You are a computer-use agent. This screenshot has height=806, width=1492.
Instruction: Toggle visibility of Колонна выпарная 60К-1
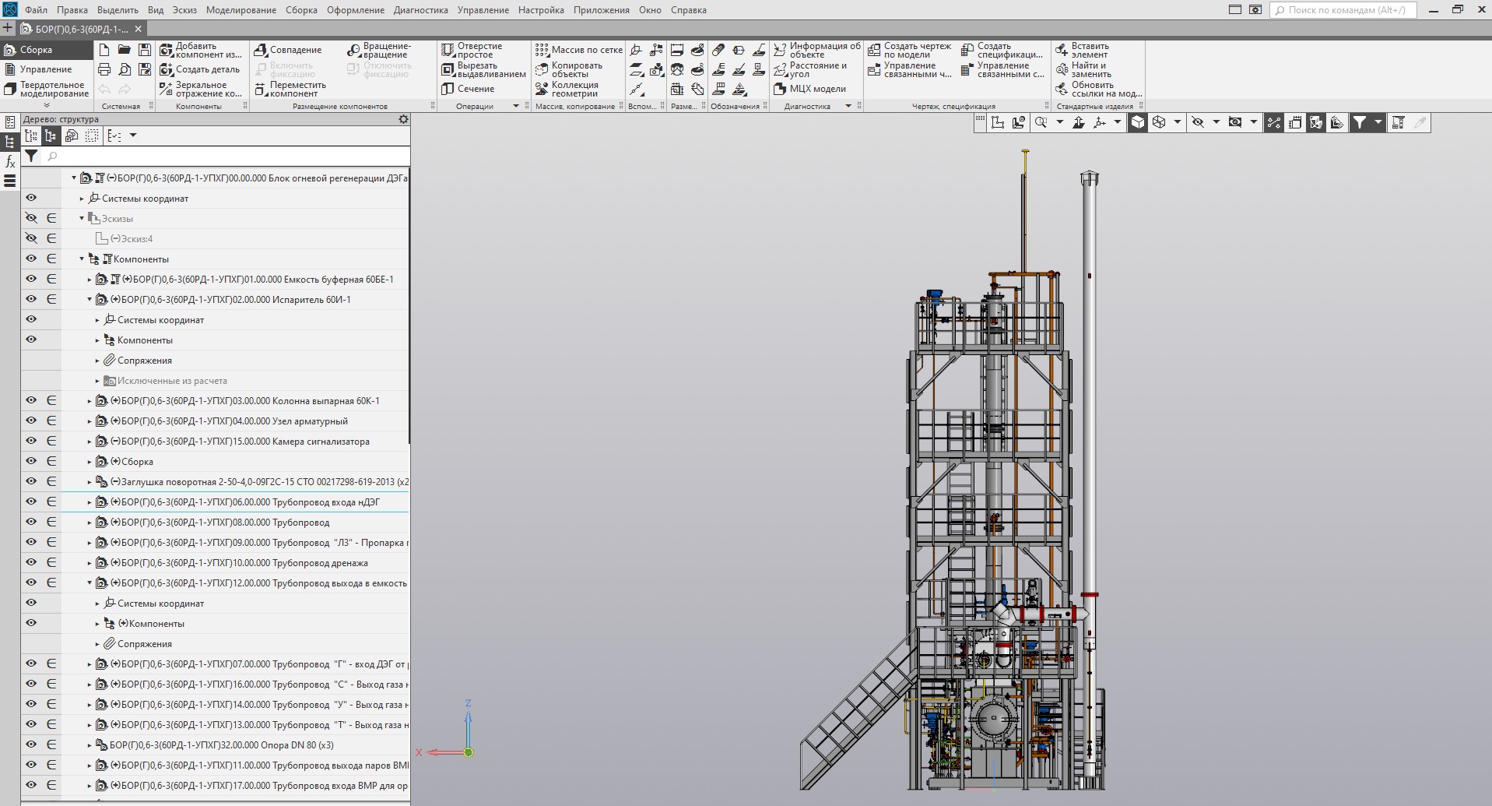[31, 400]
